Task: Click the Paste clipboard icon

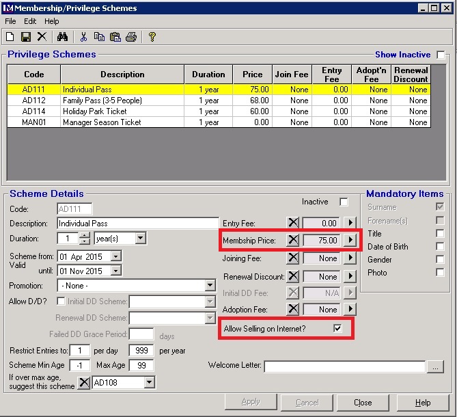Action: [x=115, y=37]
